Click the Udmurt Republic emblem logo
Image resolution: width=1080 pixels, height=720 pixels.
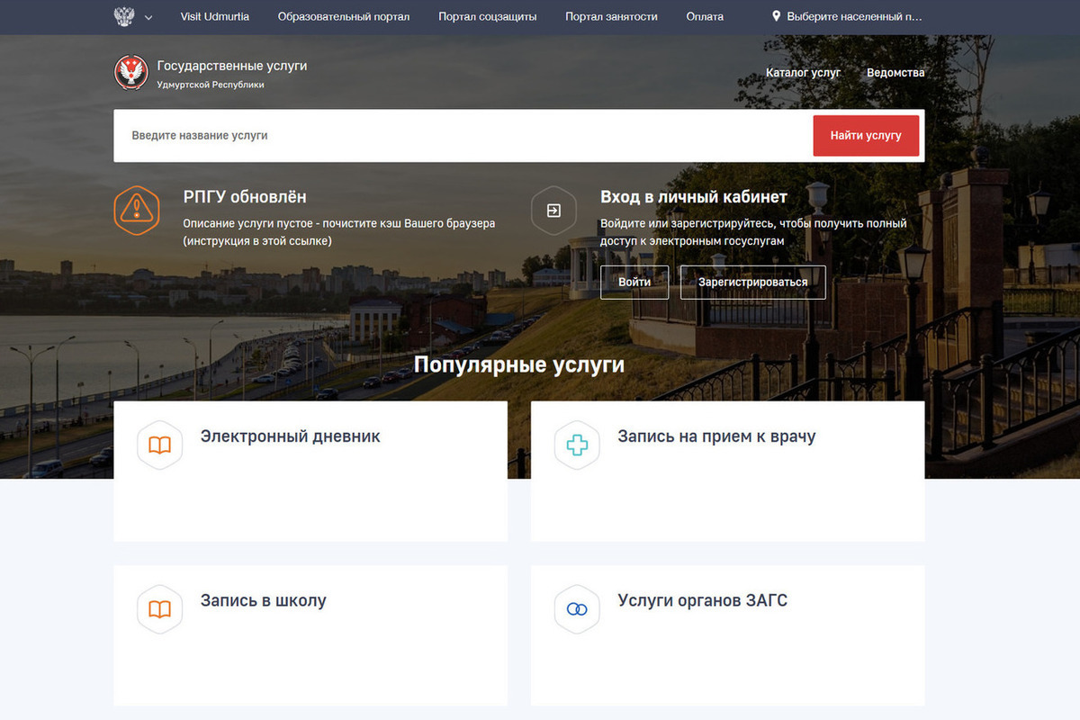(x=131, y=73)
